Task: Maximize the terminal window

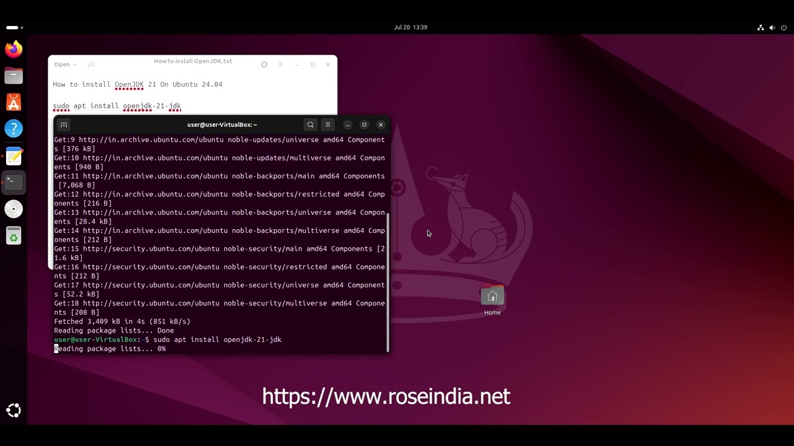Action: [364, 125]
